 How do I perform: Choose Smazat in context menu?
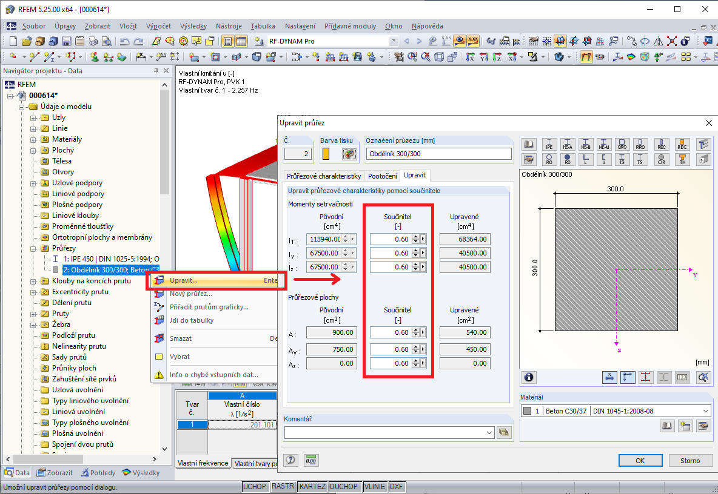pyautogui.click(x=181, y=338)
